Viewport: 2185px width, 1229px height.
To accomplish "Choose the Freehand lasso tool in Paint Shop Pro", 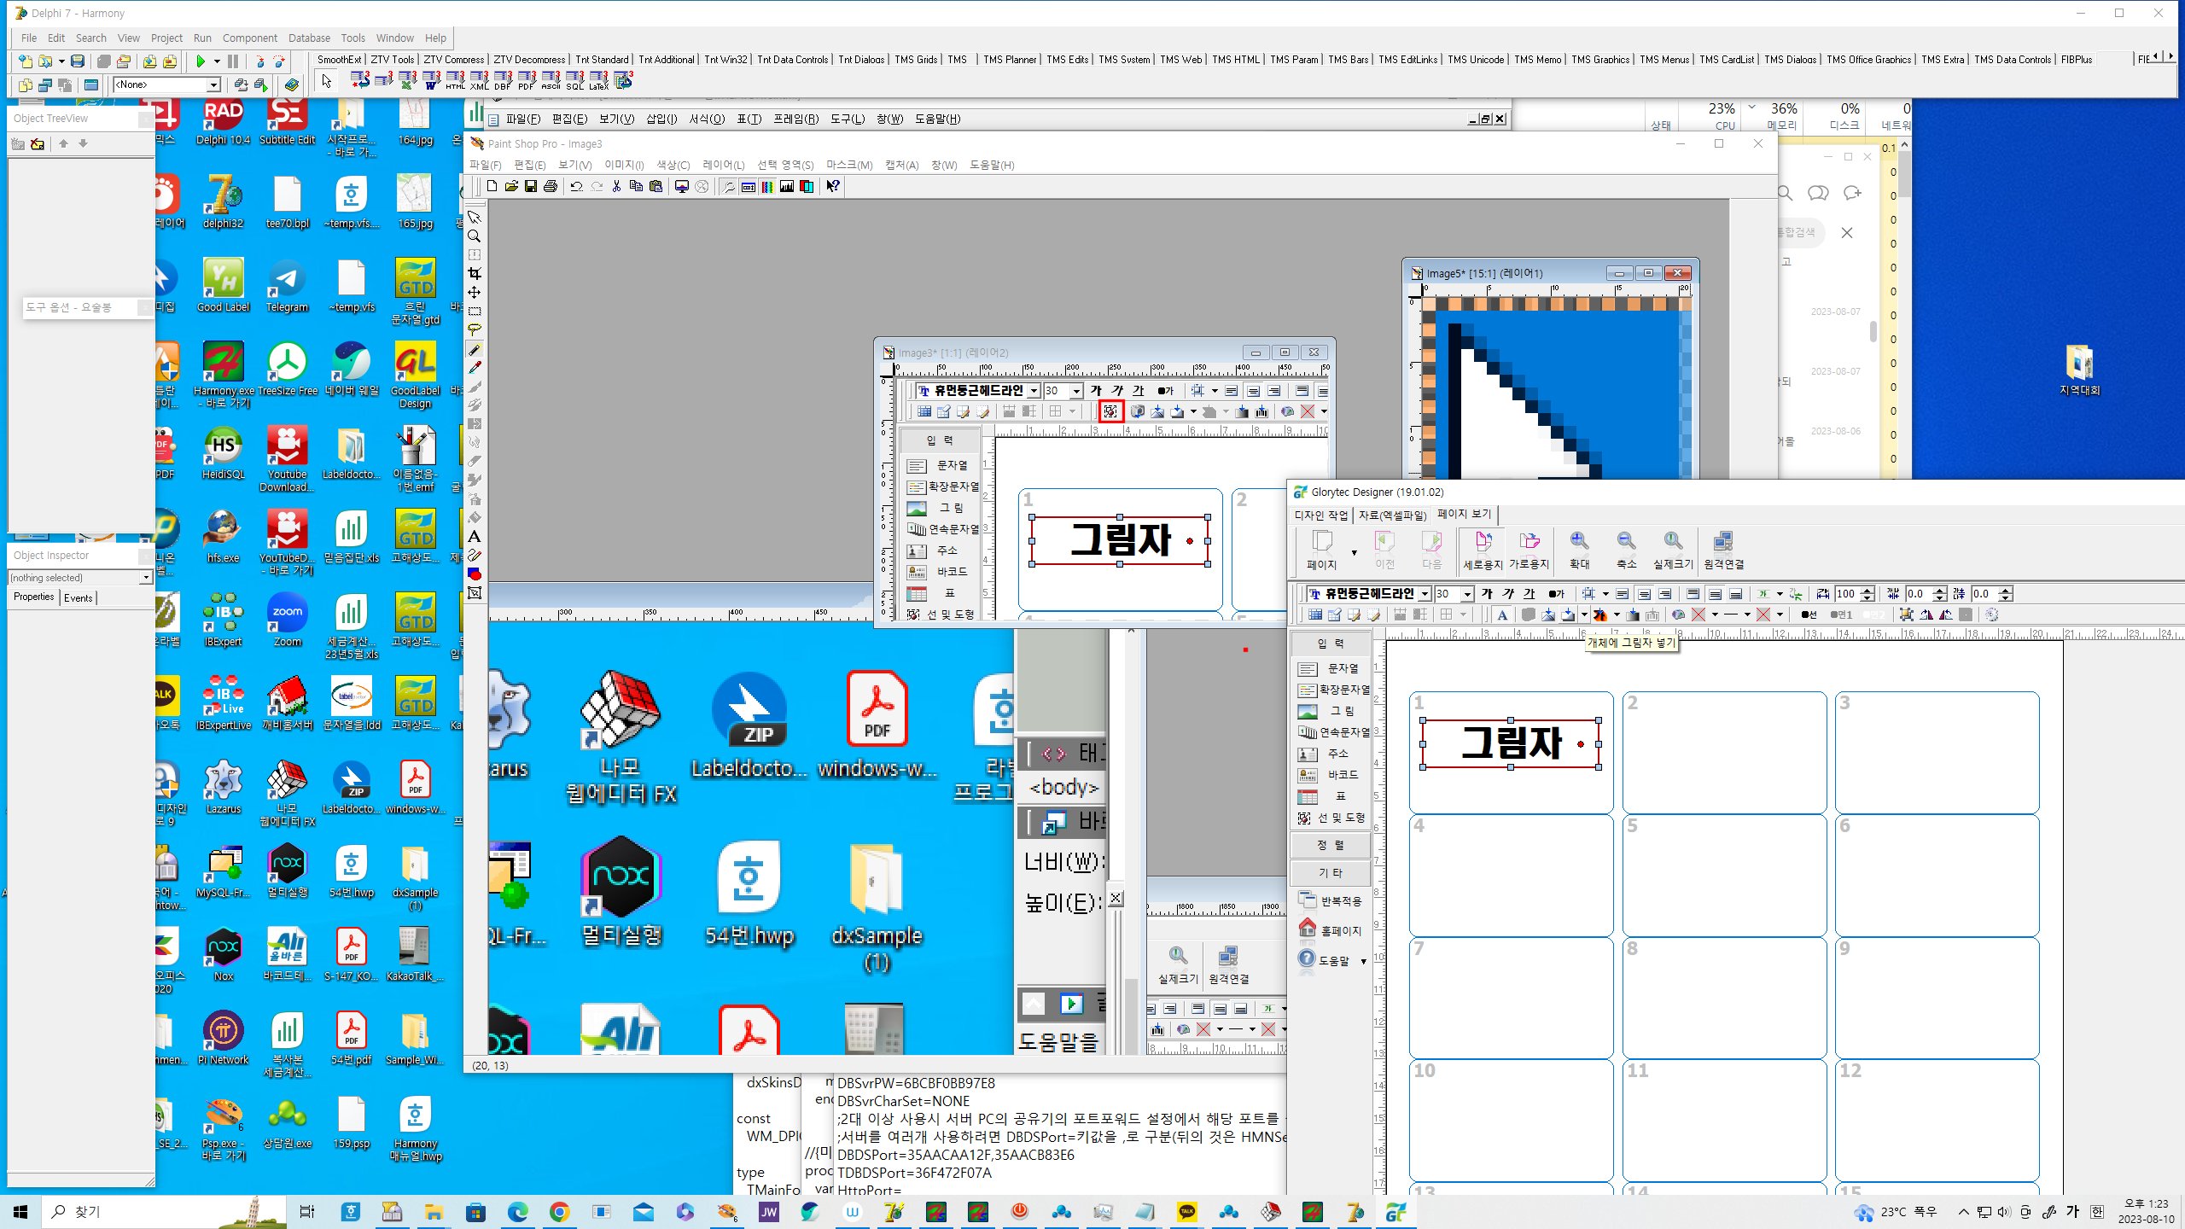I will click(x=475, y=330).
